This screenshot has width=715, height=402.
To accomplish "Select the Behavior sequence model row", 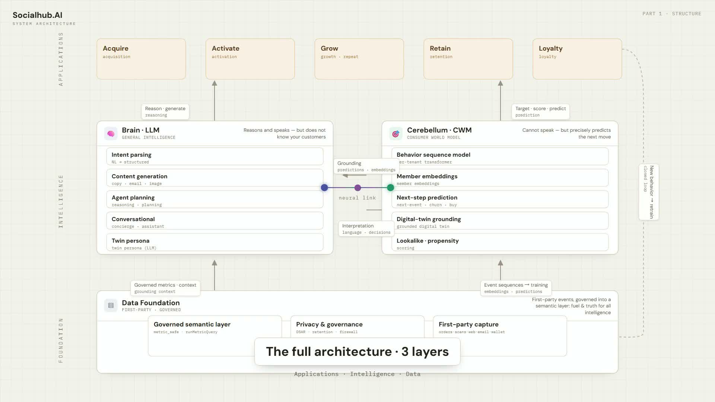I will (x=500, y=157).
